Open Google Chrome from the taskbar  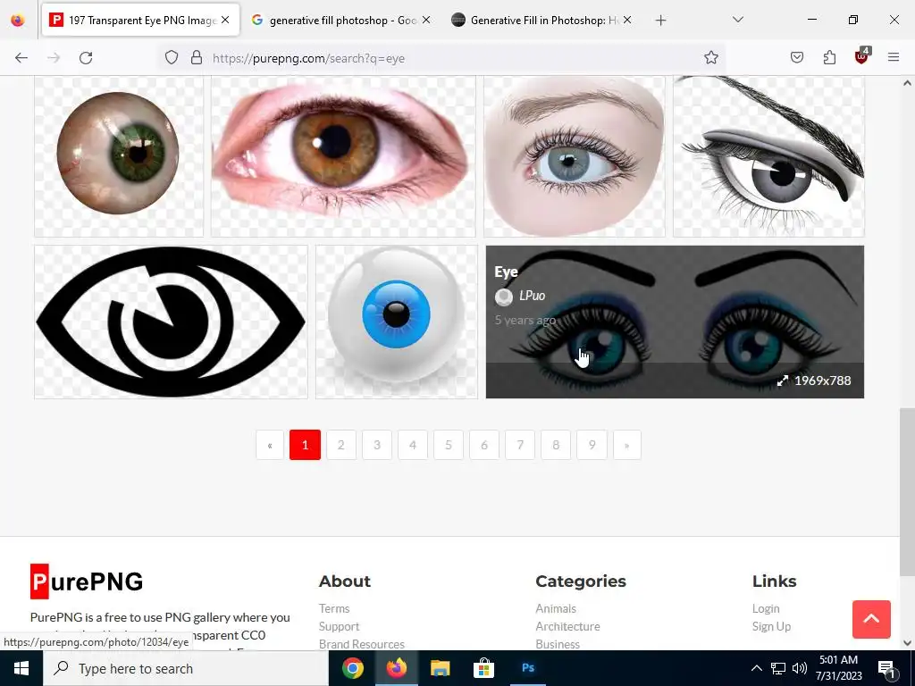point(352,668)
